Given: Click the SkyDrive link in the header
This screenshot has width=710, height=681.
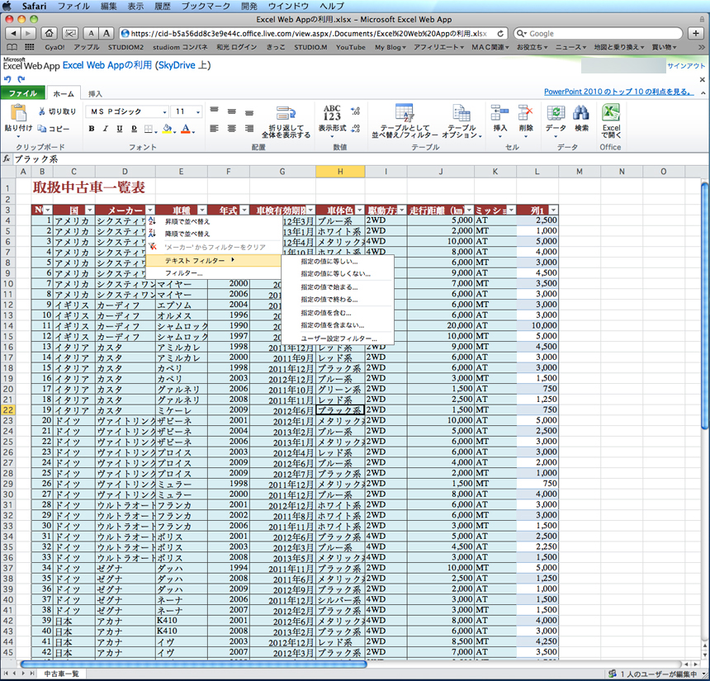Looking at the screenshot, I should click(177, 65).
